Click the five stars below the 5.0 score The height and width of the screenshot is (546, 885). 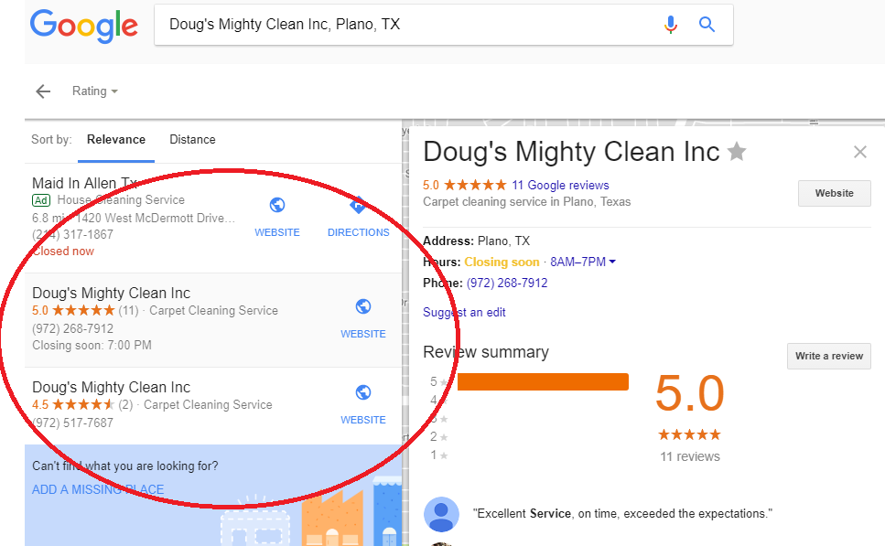click(689, 434)
